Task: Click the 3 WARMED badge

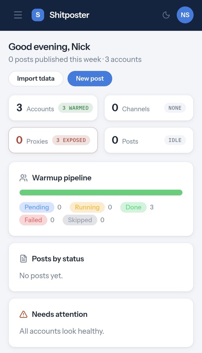Action: [75, 108]
